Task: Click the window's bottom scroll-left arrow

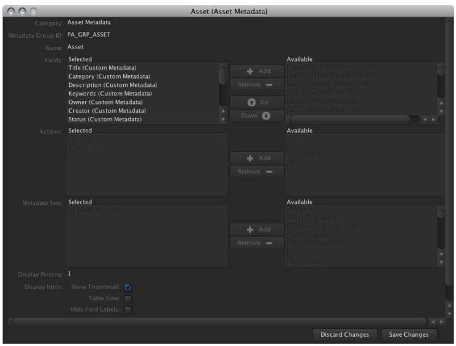Action: [433, 321]
